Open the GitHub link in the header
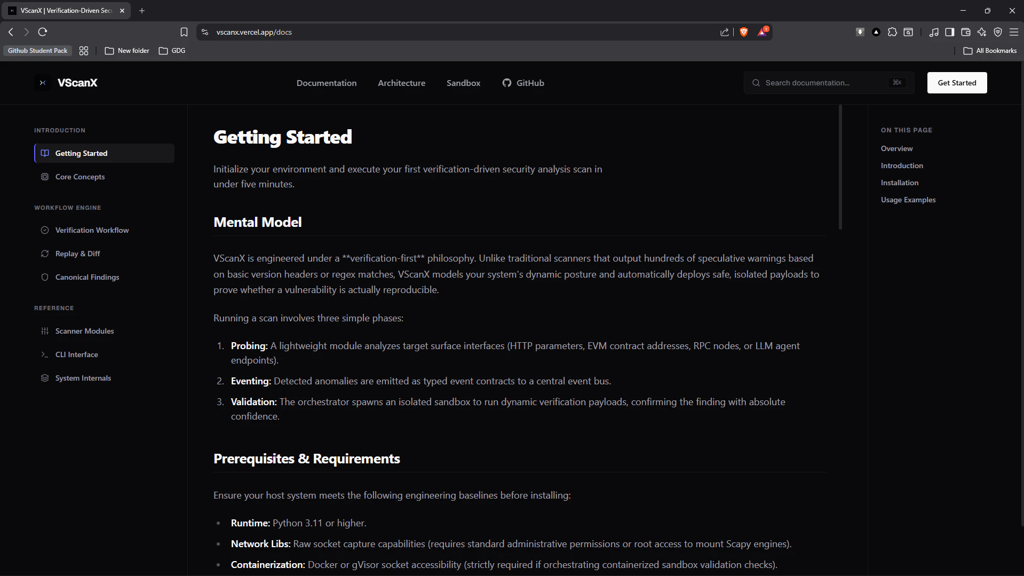This screenshot has height=576, width=1024. coord(523,83)
